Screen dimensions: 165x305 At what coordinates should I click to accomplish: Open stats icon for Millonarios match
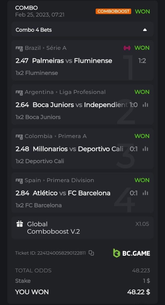[x=145, y=149]
